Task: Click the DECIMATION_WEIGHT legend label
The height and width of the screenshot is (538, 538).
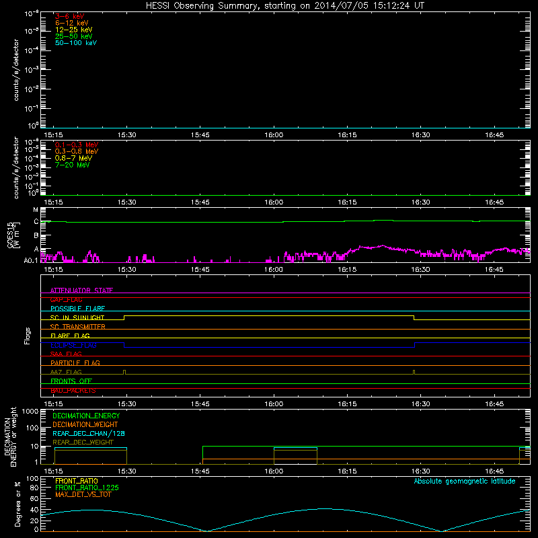Action: pyautogui.click(x=85, y=424)
